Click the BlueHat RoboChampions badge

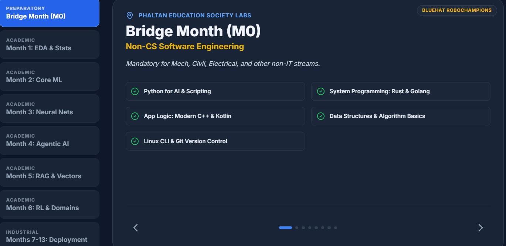point(457,10)
